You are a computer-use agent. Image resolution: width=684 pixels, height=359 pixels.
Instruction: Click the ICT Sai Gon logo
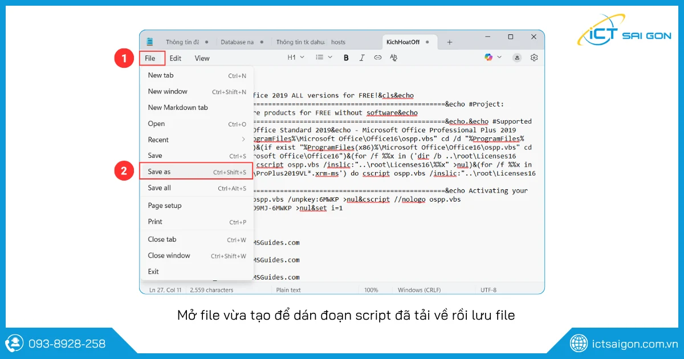point(624,31)
